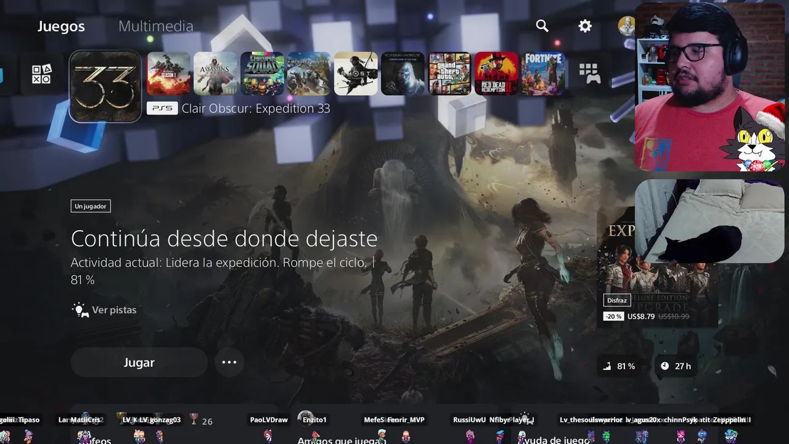
Task: Select the Ghost of Tsushima tile
Action: coord(356,73)
